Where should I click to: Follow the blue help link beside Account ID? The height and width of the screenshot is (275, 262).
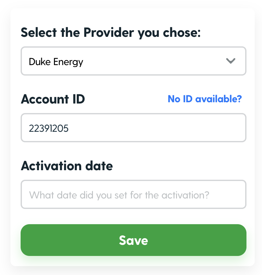point(205,99)
